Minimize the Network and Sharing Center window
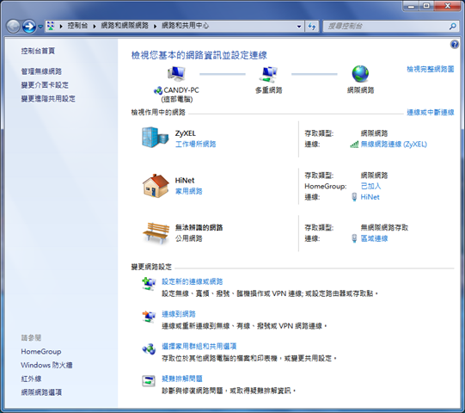 coord(411,6)
